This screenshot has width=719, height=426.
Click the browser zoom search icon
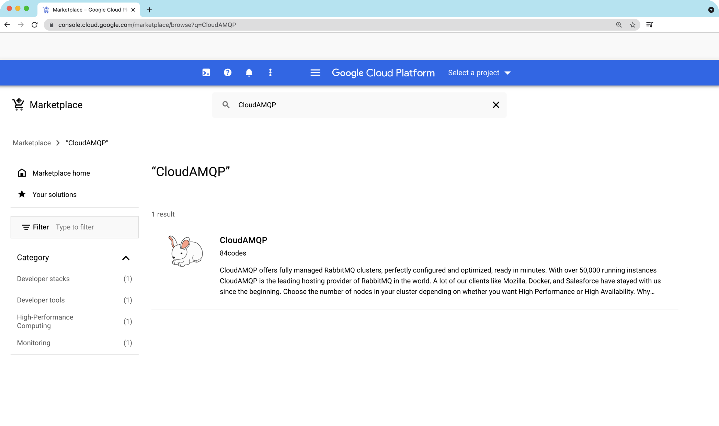click(x=618, y=25)
